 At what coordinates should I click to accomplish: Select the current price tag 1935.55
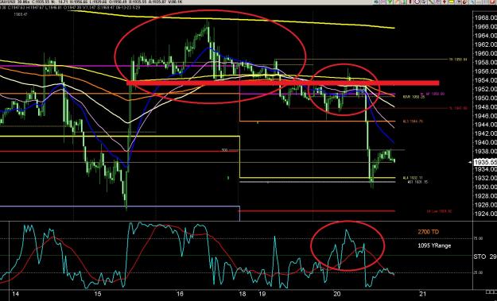485,162
